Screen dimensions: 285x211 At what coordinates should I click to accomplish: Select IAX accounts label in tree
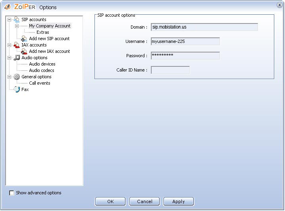point(34,45)
